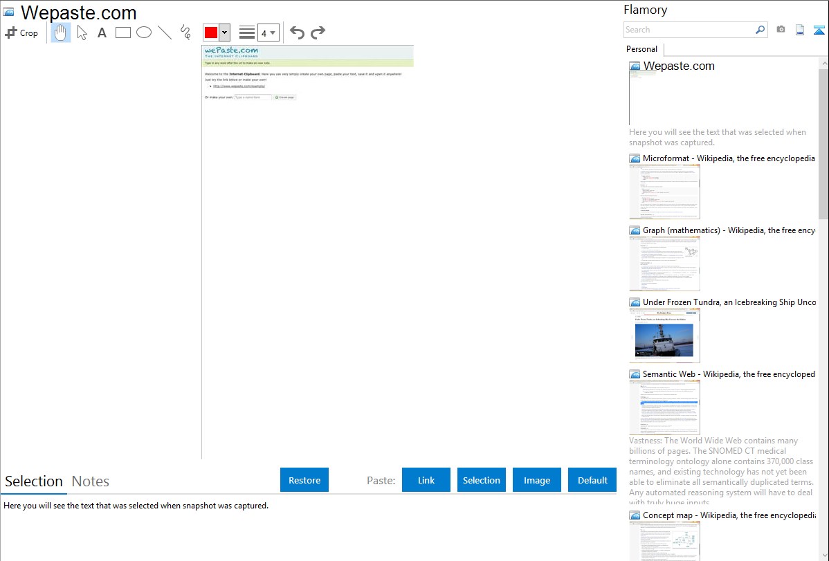
Task: Click the selected-text placeholder under Selection tab
Action: point(136,506)
